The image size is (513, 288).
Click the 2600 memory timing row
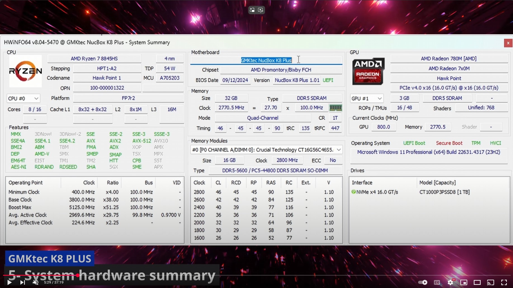point(266,200)
